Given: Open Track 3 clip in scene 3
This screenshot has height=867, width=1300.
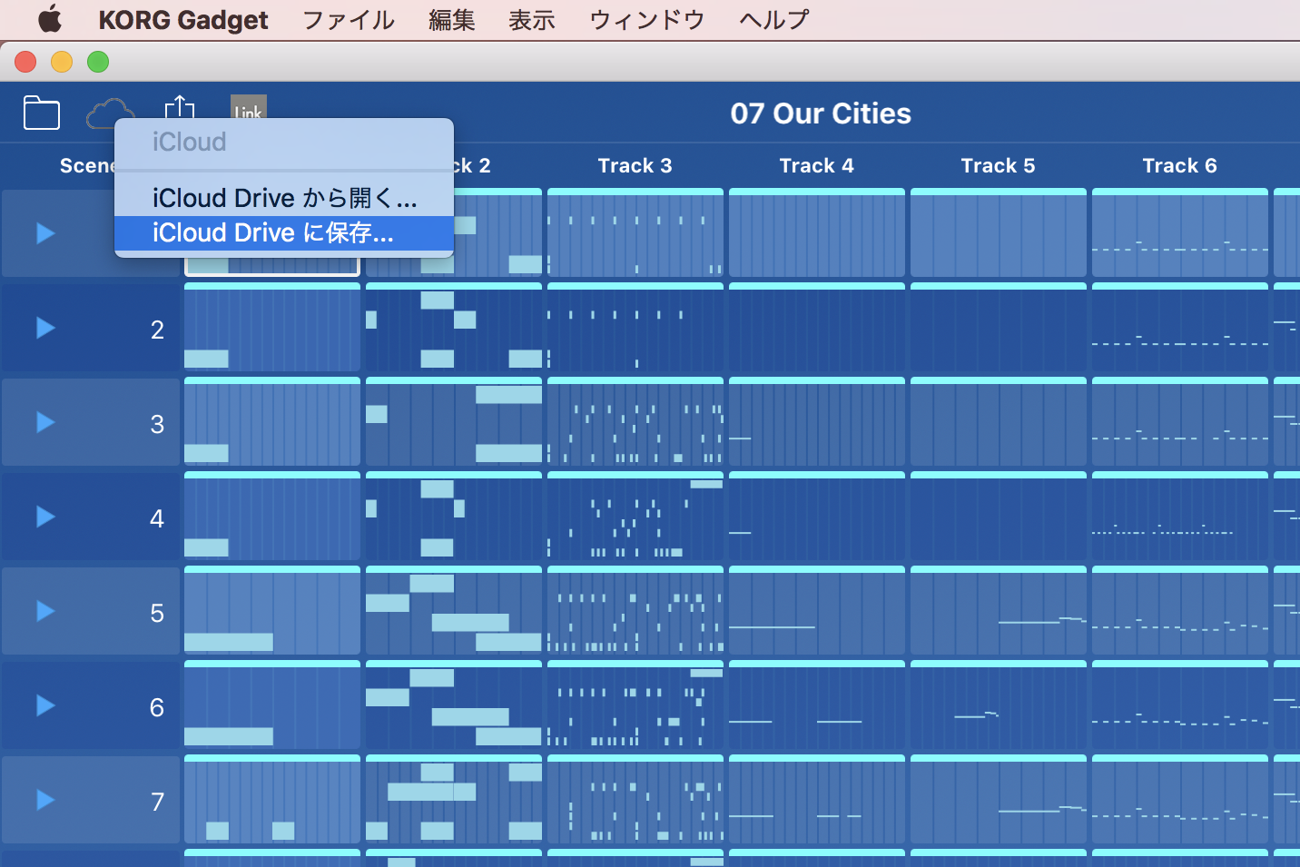Looking at the screenshot, I should 635,421.
